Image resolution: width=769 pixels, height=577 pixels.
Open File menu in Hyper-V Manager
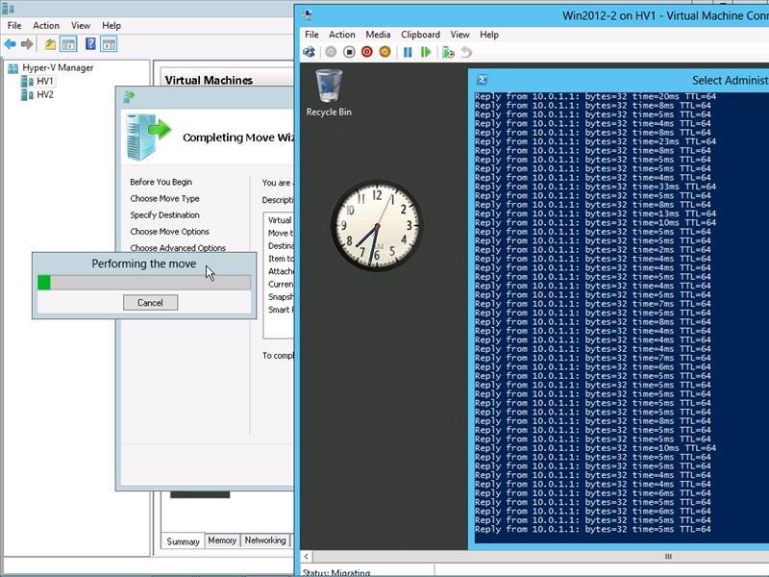click(14, 26)
